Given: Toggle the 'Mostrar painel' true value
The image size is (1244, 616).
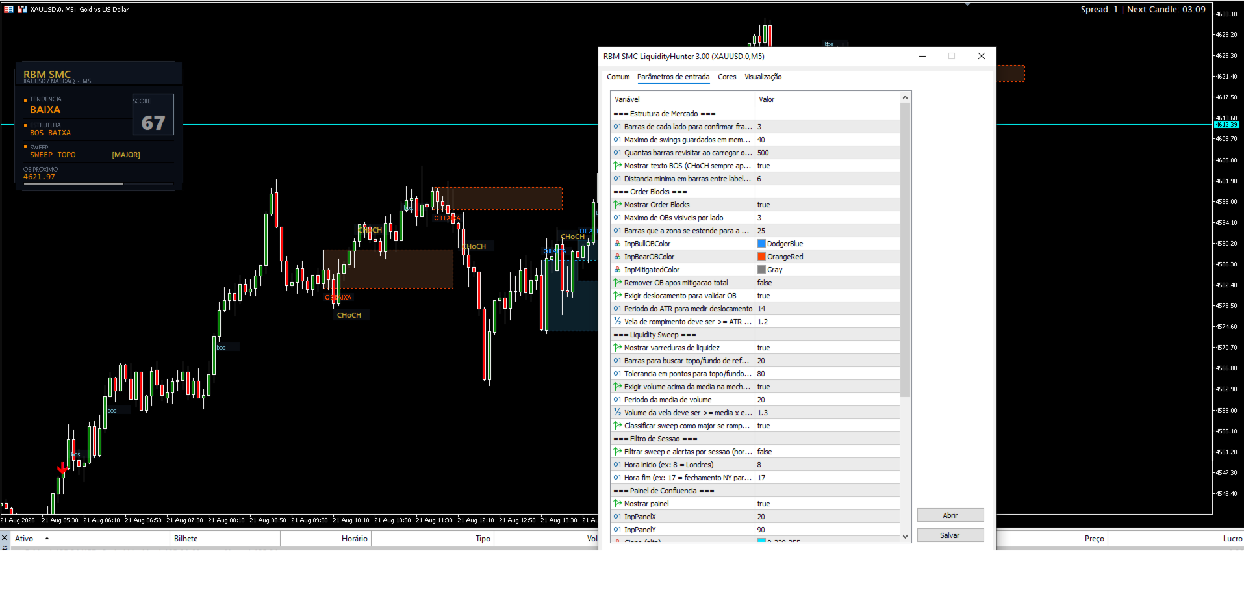Looking at the screenshot, I should tap(828, 504).
